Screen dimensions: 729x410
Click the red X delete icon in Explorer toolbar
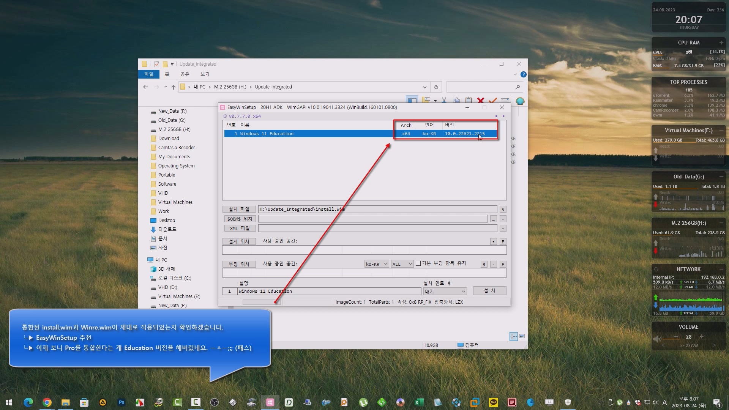481,100
